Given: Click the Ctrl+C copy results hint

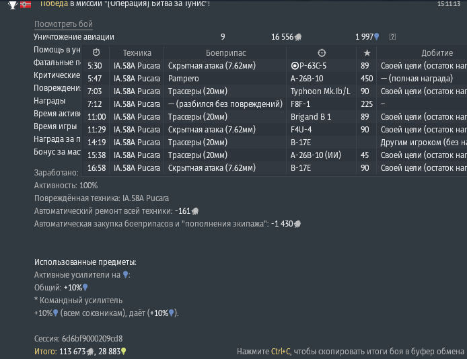Looking at the screenshot, I should point(351,352).
